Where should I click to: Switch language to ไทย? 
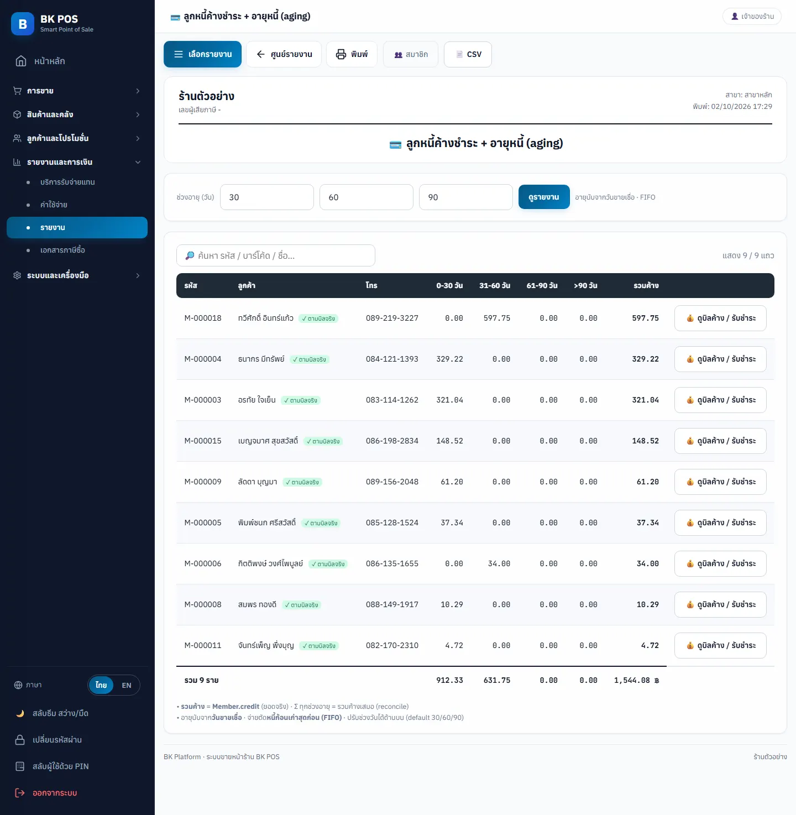101,685
